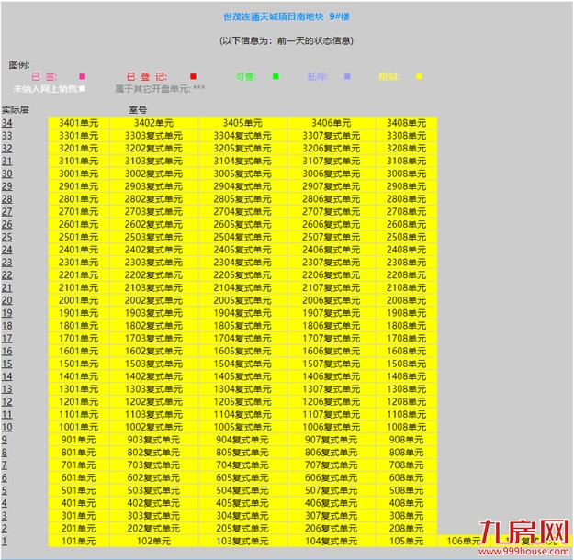Select unit 2508单元 cell
The height and width of the screenshot is (560, 574).
click(406, 237)
